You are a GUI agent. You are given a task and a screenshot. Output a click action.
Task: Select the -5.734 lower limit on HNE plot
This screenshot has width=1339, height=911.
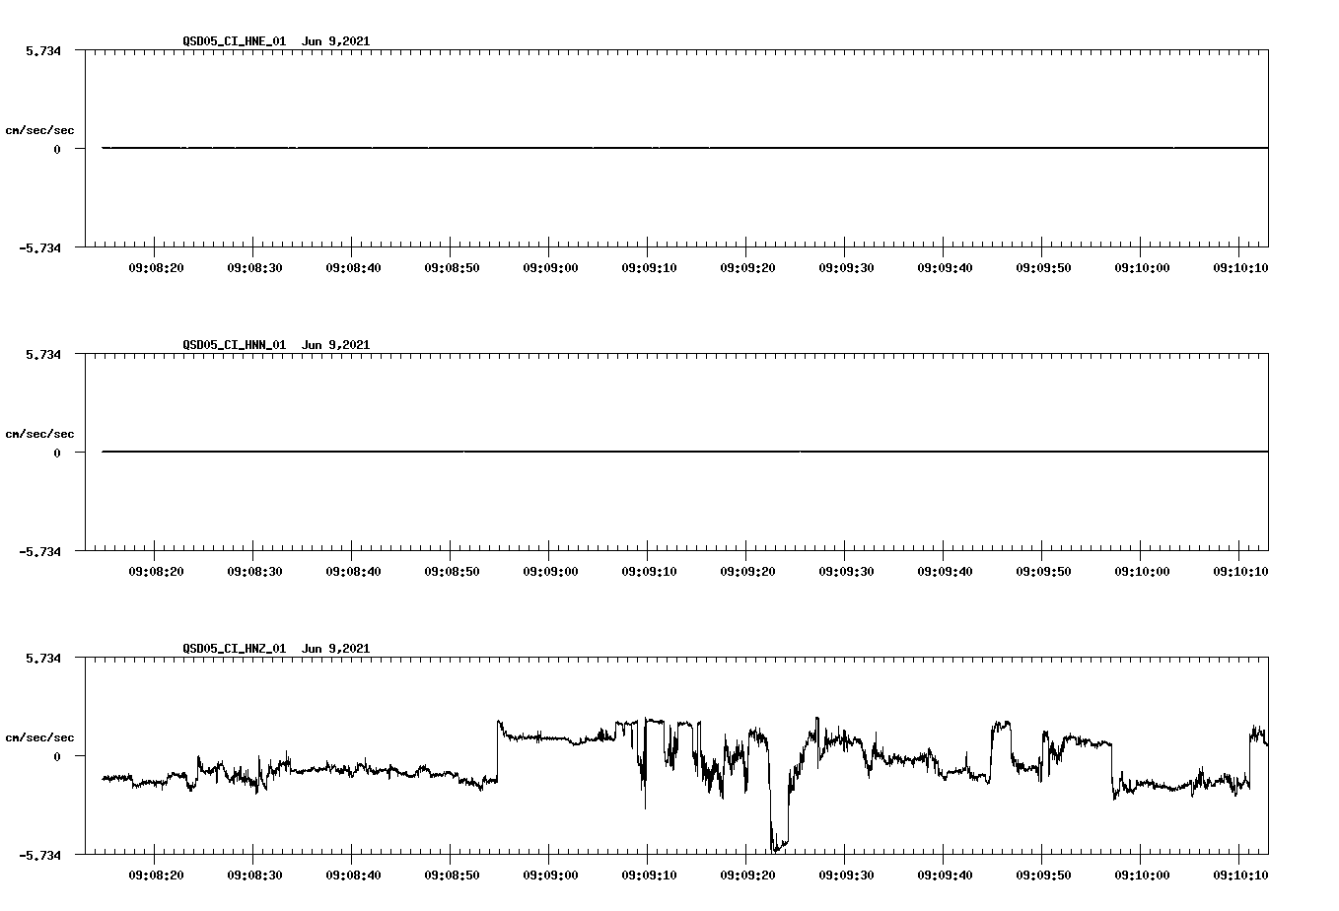39,248
